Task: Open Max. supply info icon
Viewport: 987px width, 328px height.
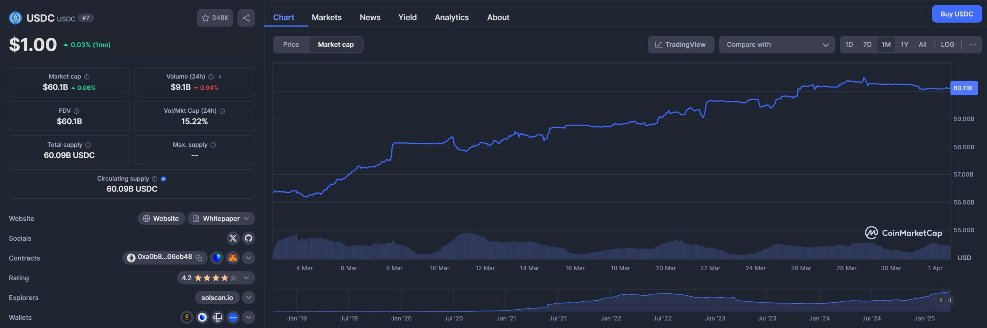Action: pos(213,145)
